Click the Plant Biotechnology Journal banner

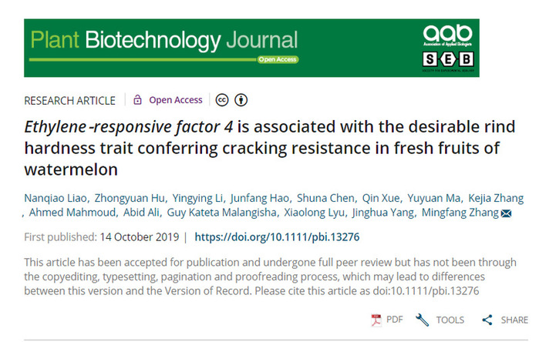tap(251, 48)
